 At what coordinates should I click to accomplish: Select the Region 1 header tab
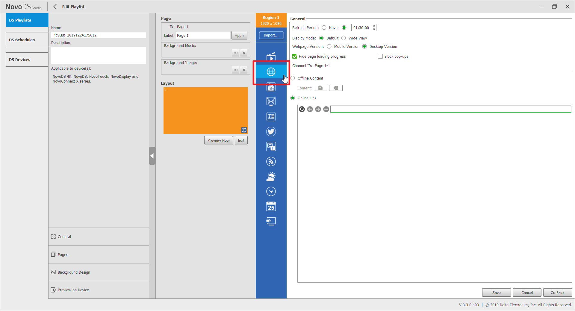coord(271,20)
